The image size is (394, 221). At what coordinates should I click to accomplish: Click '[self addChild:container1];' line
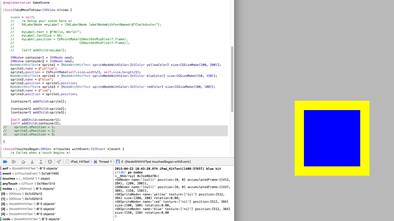pyautogui.click(x=35, y=120)
